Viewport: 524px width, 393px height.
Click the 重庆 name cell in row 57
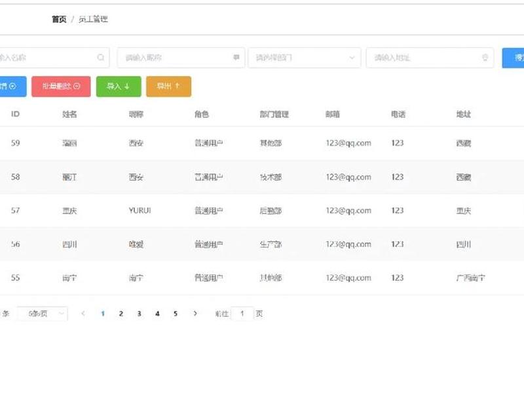(x=69, y=210)
